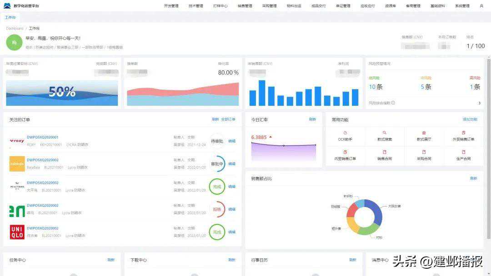
Task: Click 编辑 for the UNIQLO order
Action: click(232, 232)
